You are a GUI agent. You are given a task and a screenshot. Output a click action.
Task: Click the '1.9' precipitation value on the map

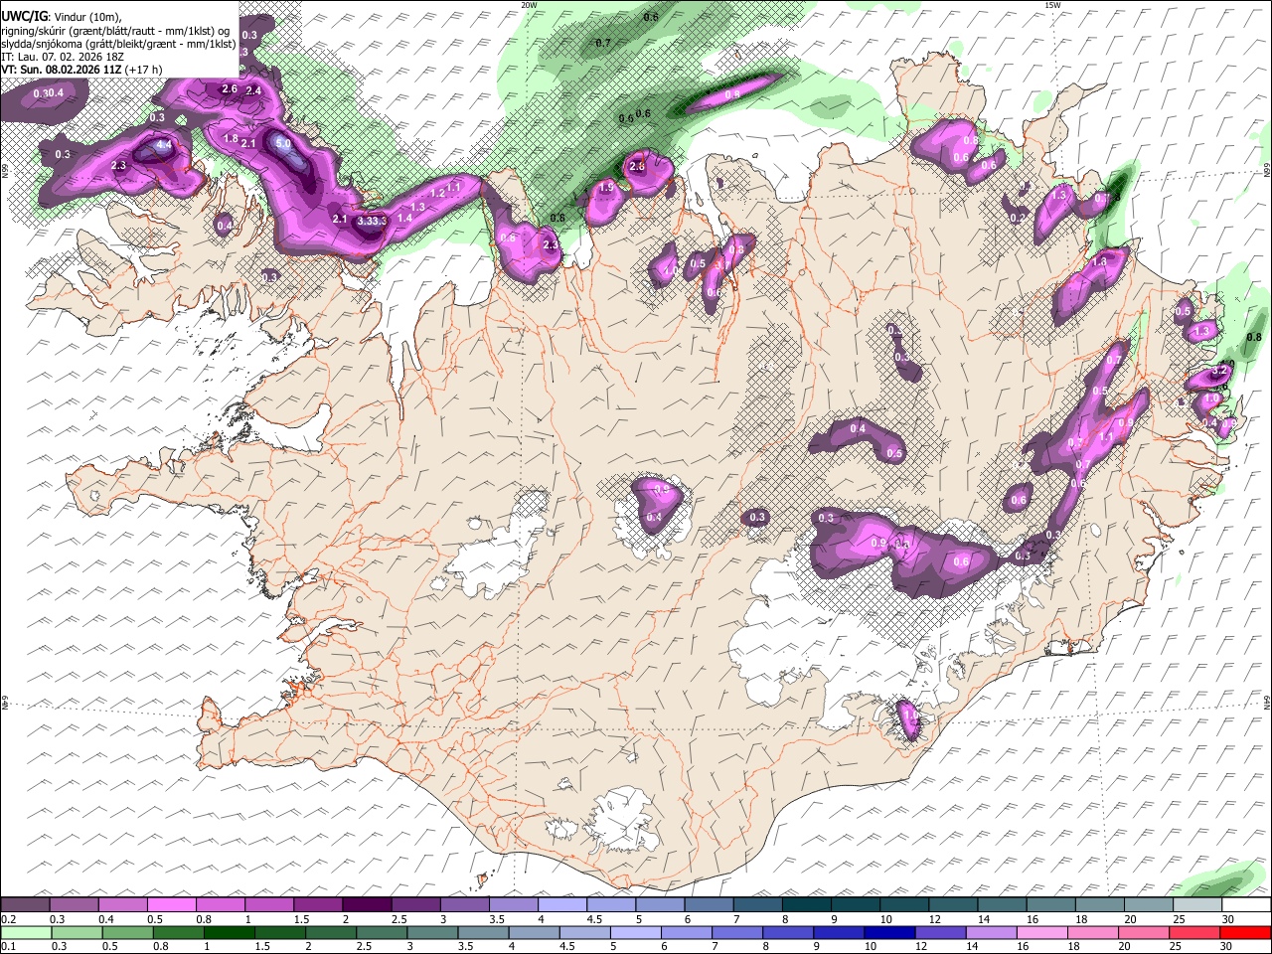click(607, 188)
